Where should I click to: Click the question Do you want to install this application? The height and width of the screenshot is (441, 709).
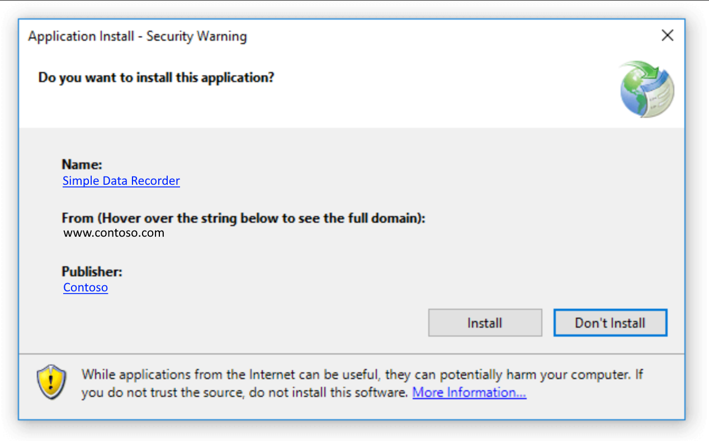click(x=155, y=78)
